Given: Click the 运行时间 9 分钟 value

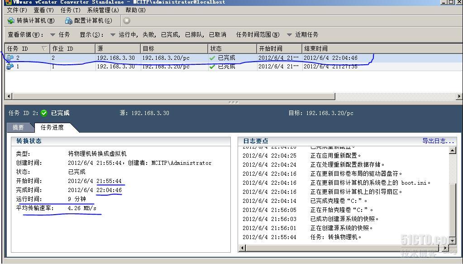Looking at the screenshot, I should (77, 199).
